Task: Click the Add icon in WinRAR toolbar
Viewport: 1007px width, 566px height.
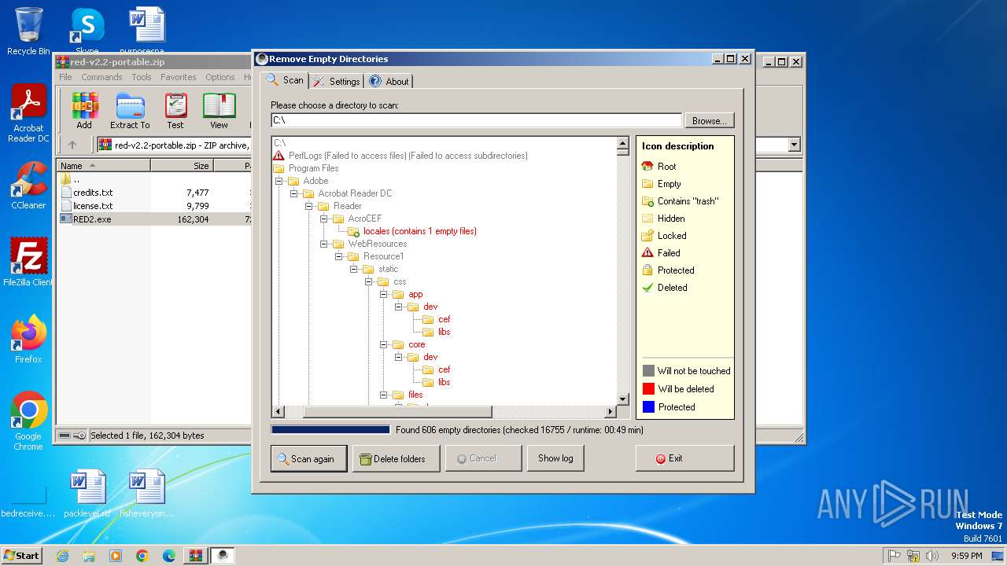Action: [x=84, y=110]
